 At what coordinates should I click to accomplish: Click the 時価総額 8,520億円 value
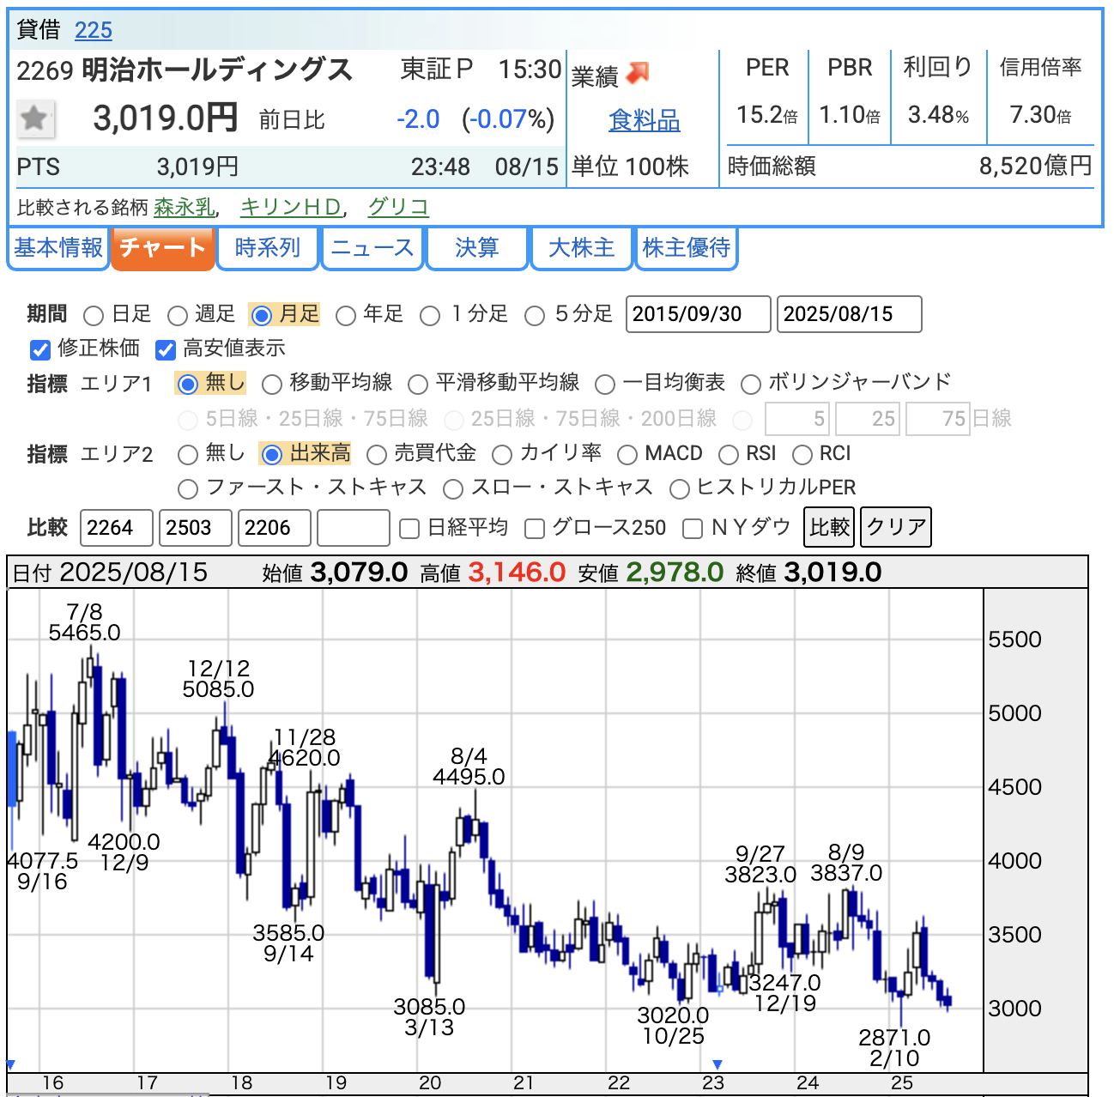1036,166
